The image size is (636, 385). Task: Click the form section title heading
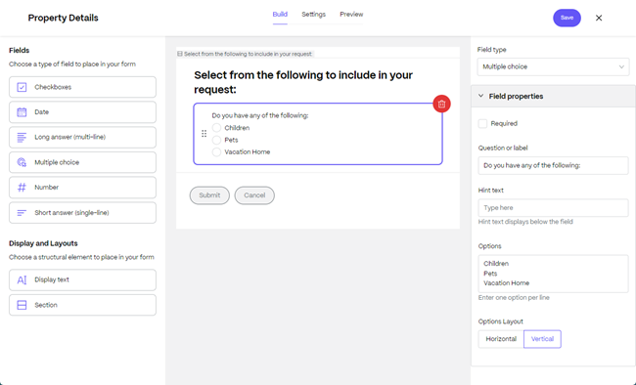pos(303,82)
